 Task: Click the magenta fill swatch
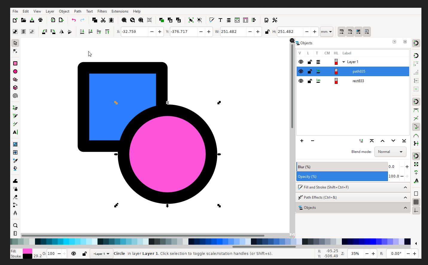tap(27, 251)
